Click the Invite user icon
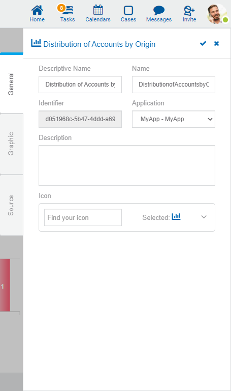This screenshot has width=231, height=391. click(189, 14)
